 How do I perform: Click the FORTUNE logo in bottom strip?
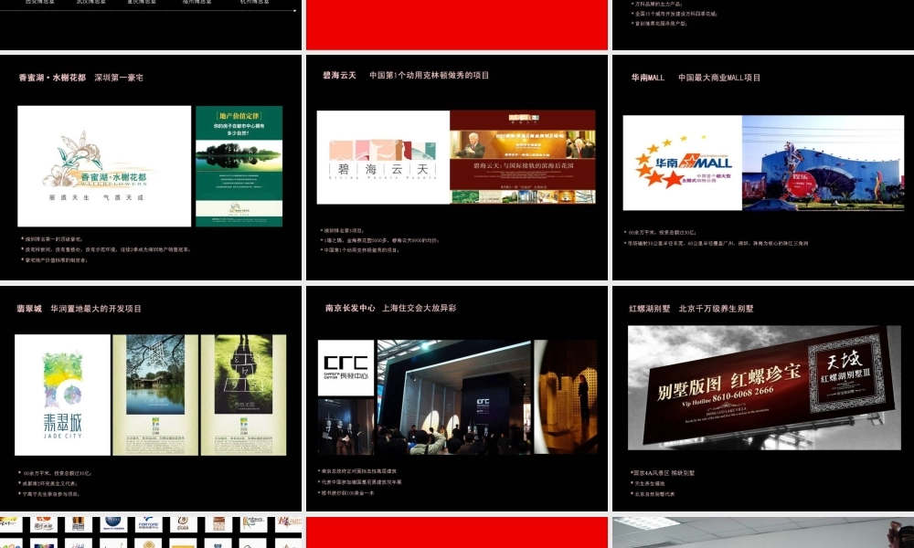(147, 522)
